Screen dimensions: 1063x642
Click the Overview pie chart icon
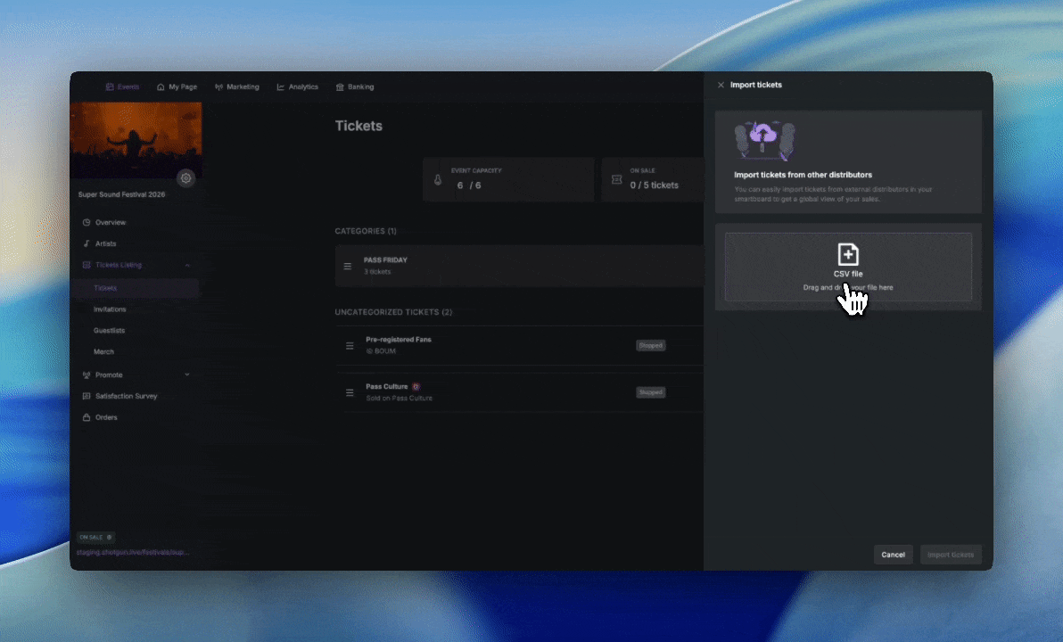87,222
